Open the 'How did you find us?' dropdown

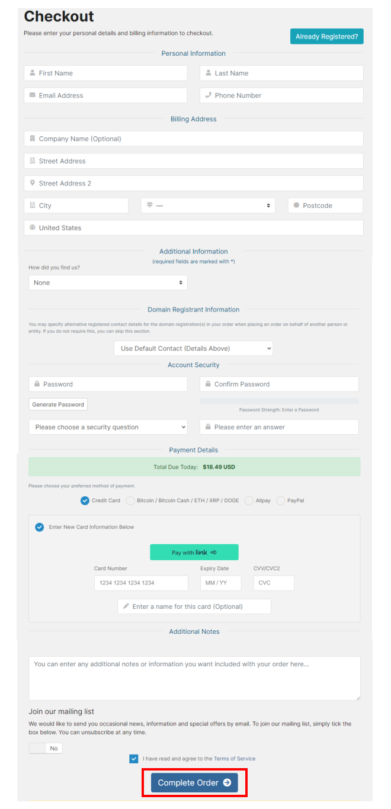tap(108, 283)
